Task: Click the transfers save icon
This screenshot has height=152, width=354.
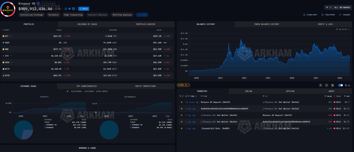Action: (x=332, y=85)
